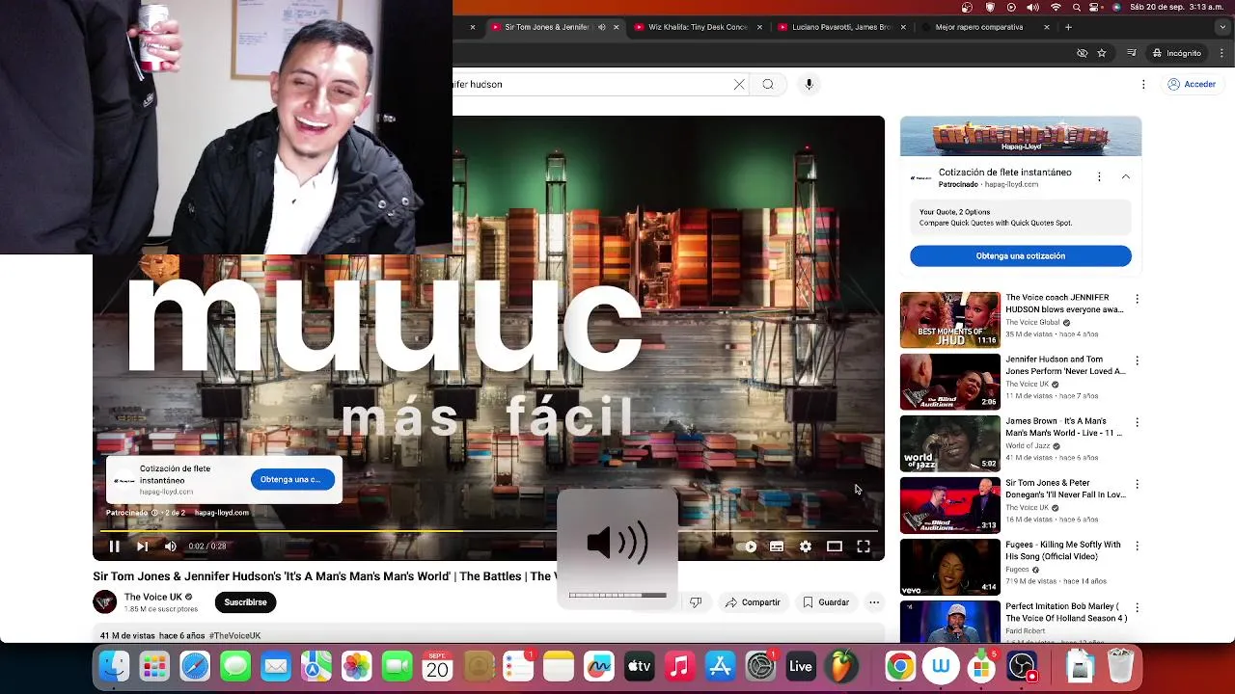Open options for Fugees video
The image size is (1235, 694).
[x=1137, y=546]
